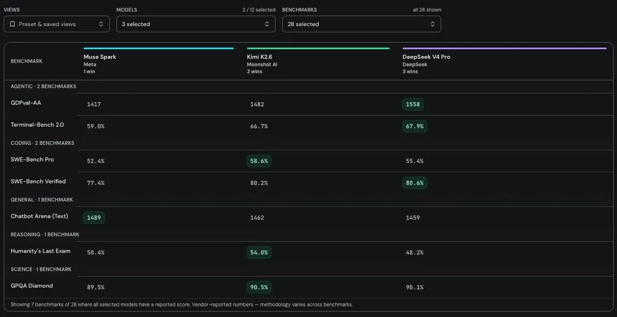The height and width of the screenshot is (317, 617).
Task: Click the REASONING · 1 BENCHMARK section header
Action: pos(45,234)
